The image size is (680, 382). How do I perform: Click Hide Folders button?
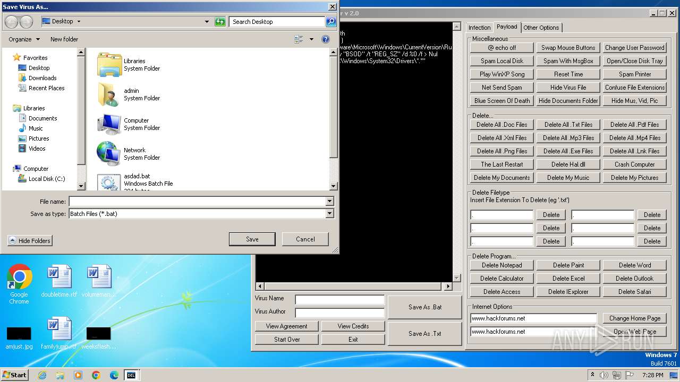click(x=30, y=241)
